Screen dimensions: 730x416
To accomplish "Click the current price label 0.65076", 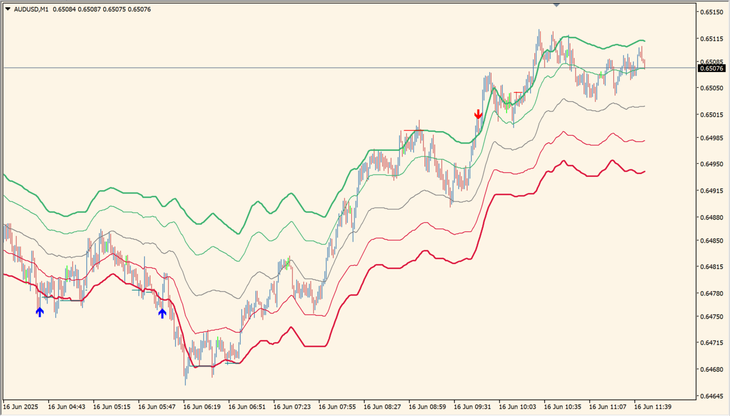I will 711,69.
